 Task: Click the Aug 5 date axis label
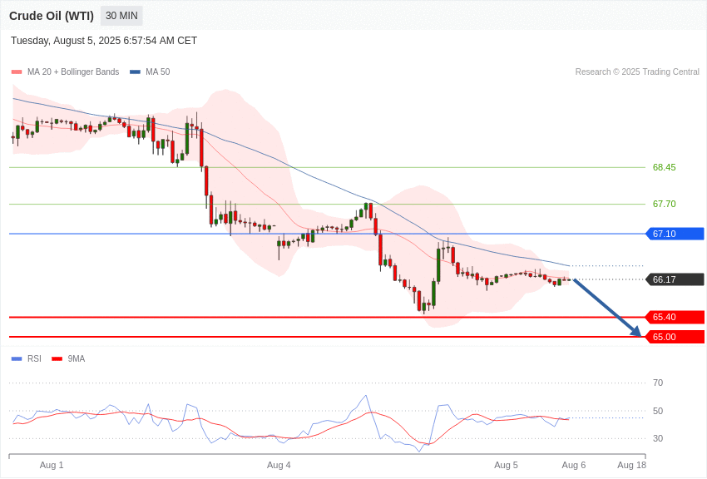coord(506,465)
